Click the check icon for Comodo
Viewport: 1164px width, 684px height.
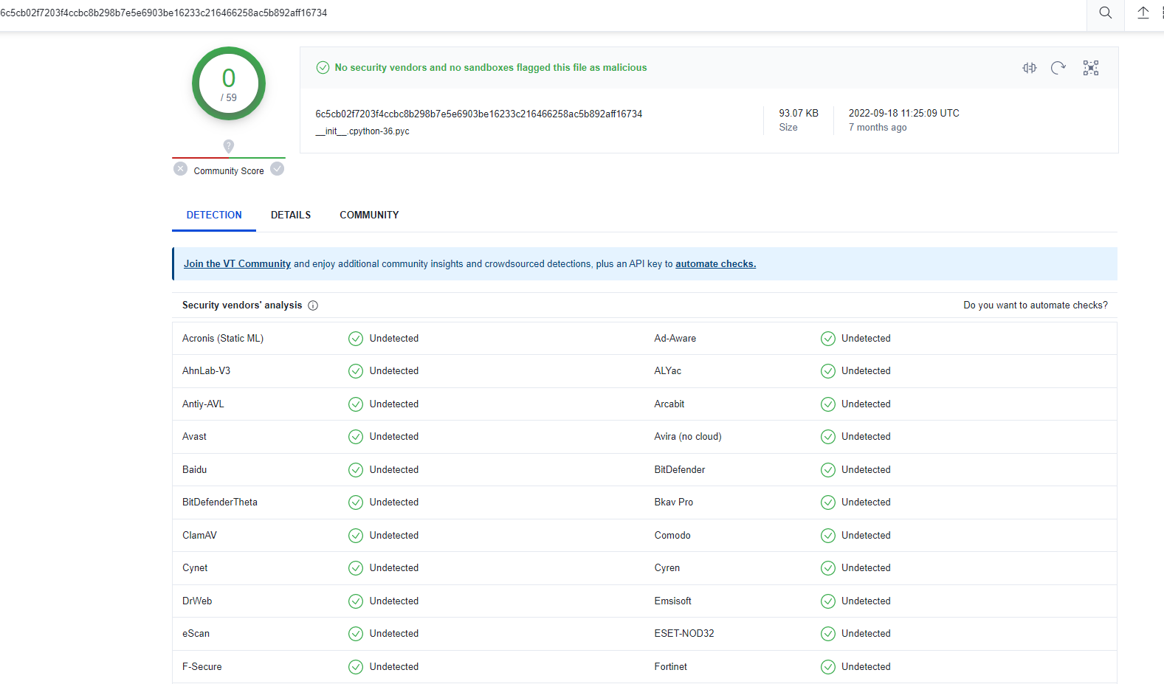coord(828,536)
